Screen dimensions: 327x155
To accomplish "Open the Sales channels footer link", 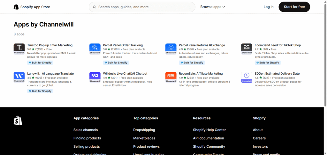I will click(x=86, y=130).
